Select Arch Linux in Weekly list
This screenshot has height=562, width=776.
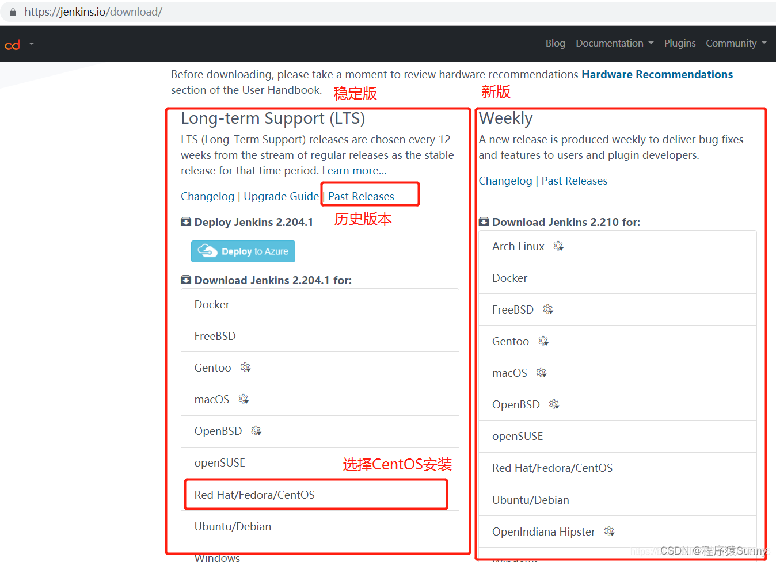(618, 246)
